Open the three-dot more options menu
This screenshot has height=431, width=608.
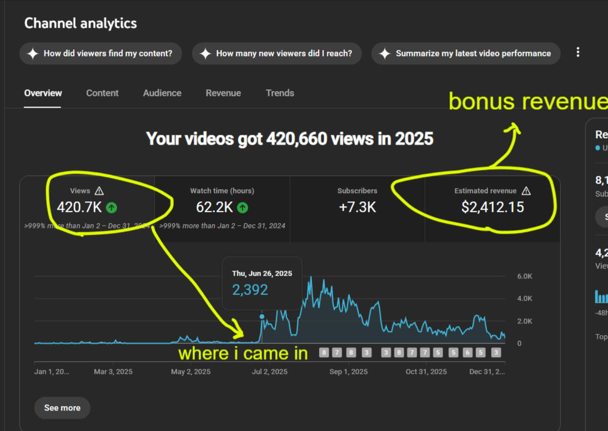578,52
